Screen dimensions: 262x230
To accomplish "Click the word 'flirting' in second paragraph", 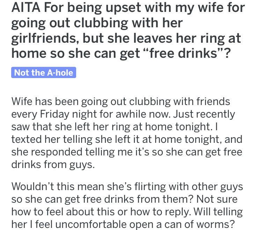I will click(x=150, y=187).
